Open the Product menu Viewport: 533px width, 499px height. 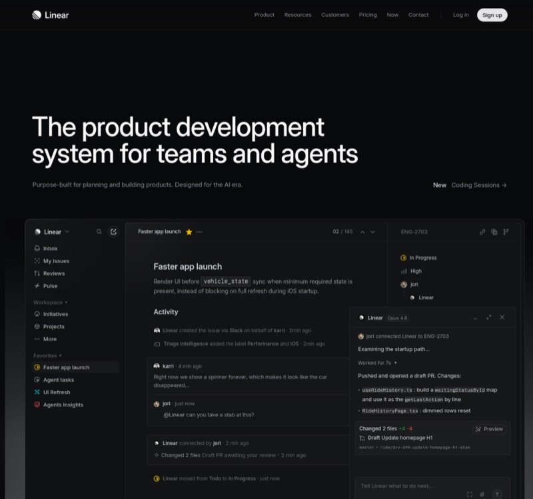pos(264,15)
